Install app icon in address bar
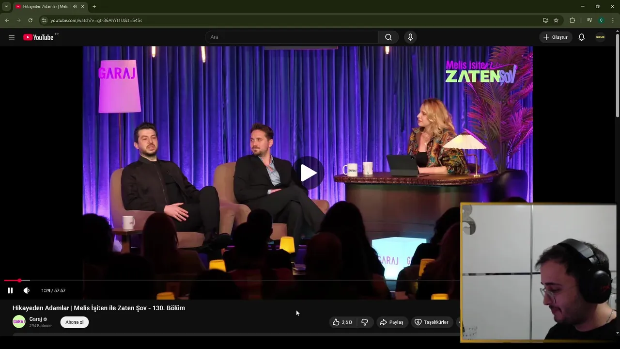 (545, 20)
